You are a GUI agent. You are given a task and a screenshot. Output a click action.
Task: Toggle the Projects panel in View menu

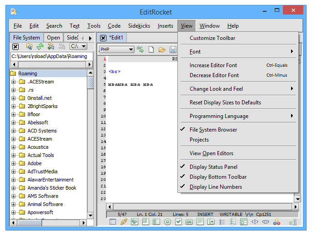pos(238,140)
